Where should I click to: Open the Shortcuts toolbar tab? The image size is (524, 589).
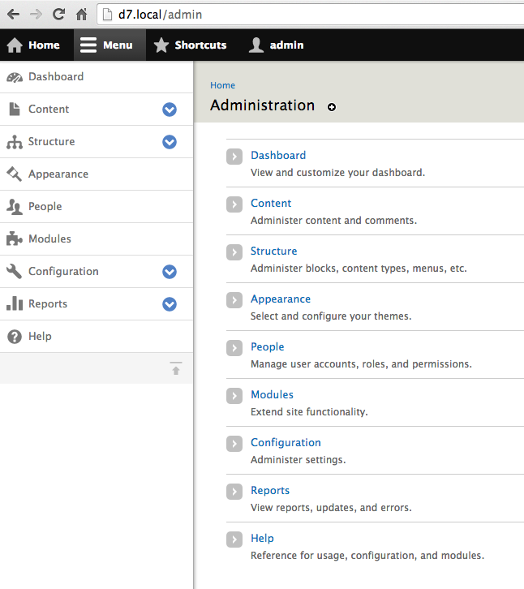tap(191, 45)
